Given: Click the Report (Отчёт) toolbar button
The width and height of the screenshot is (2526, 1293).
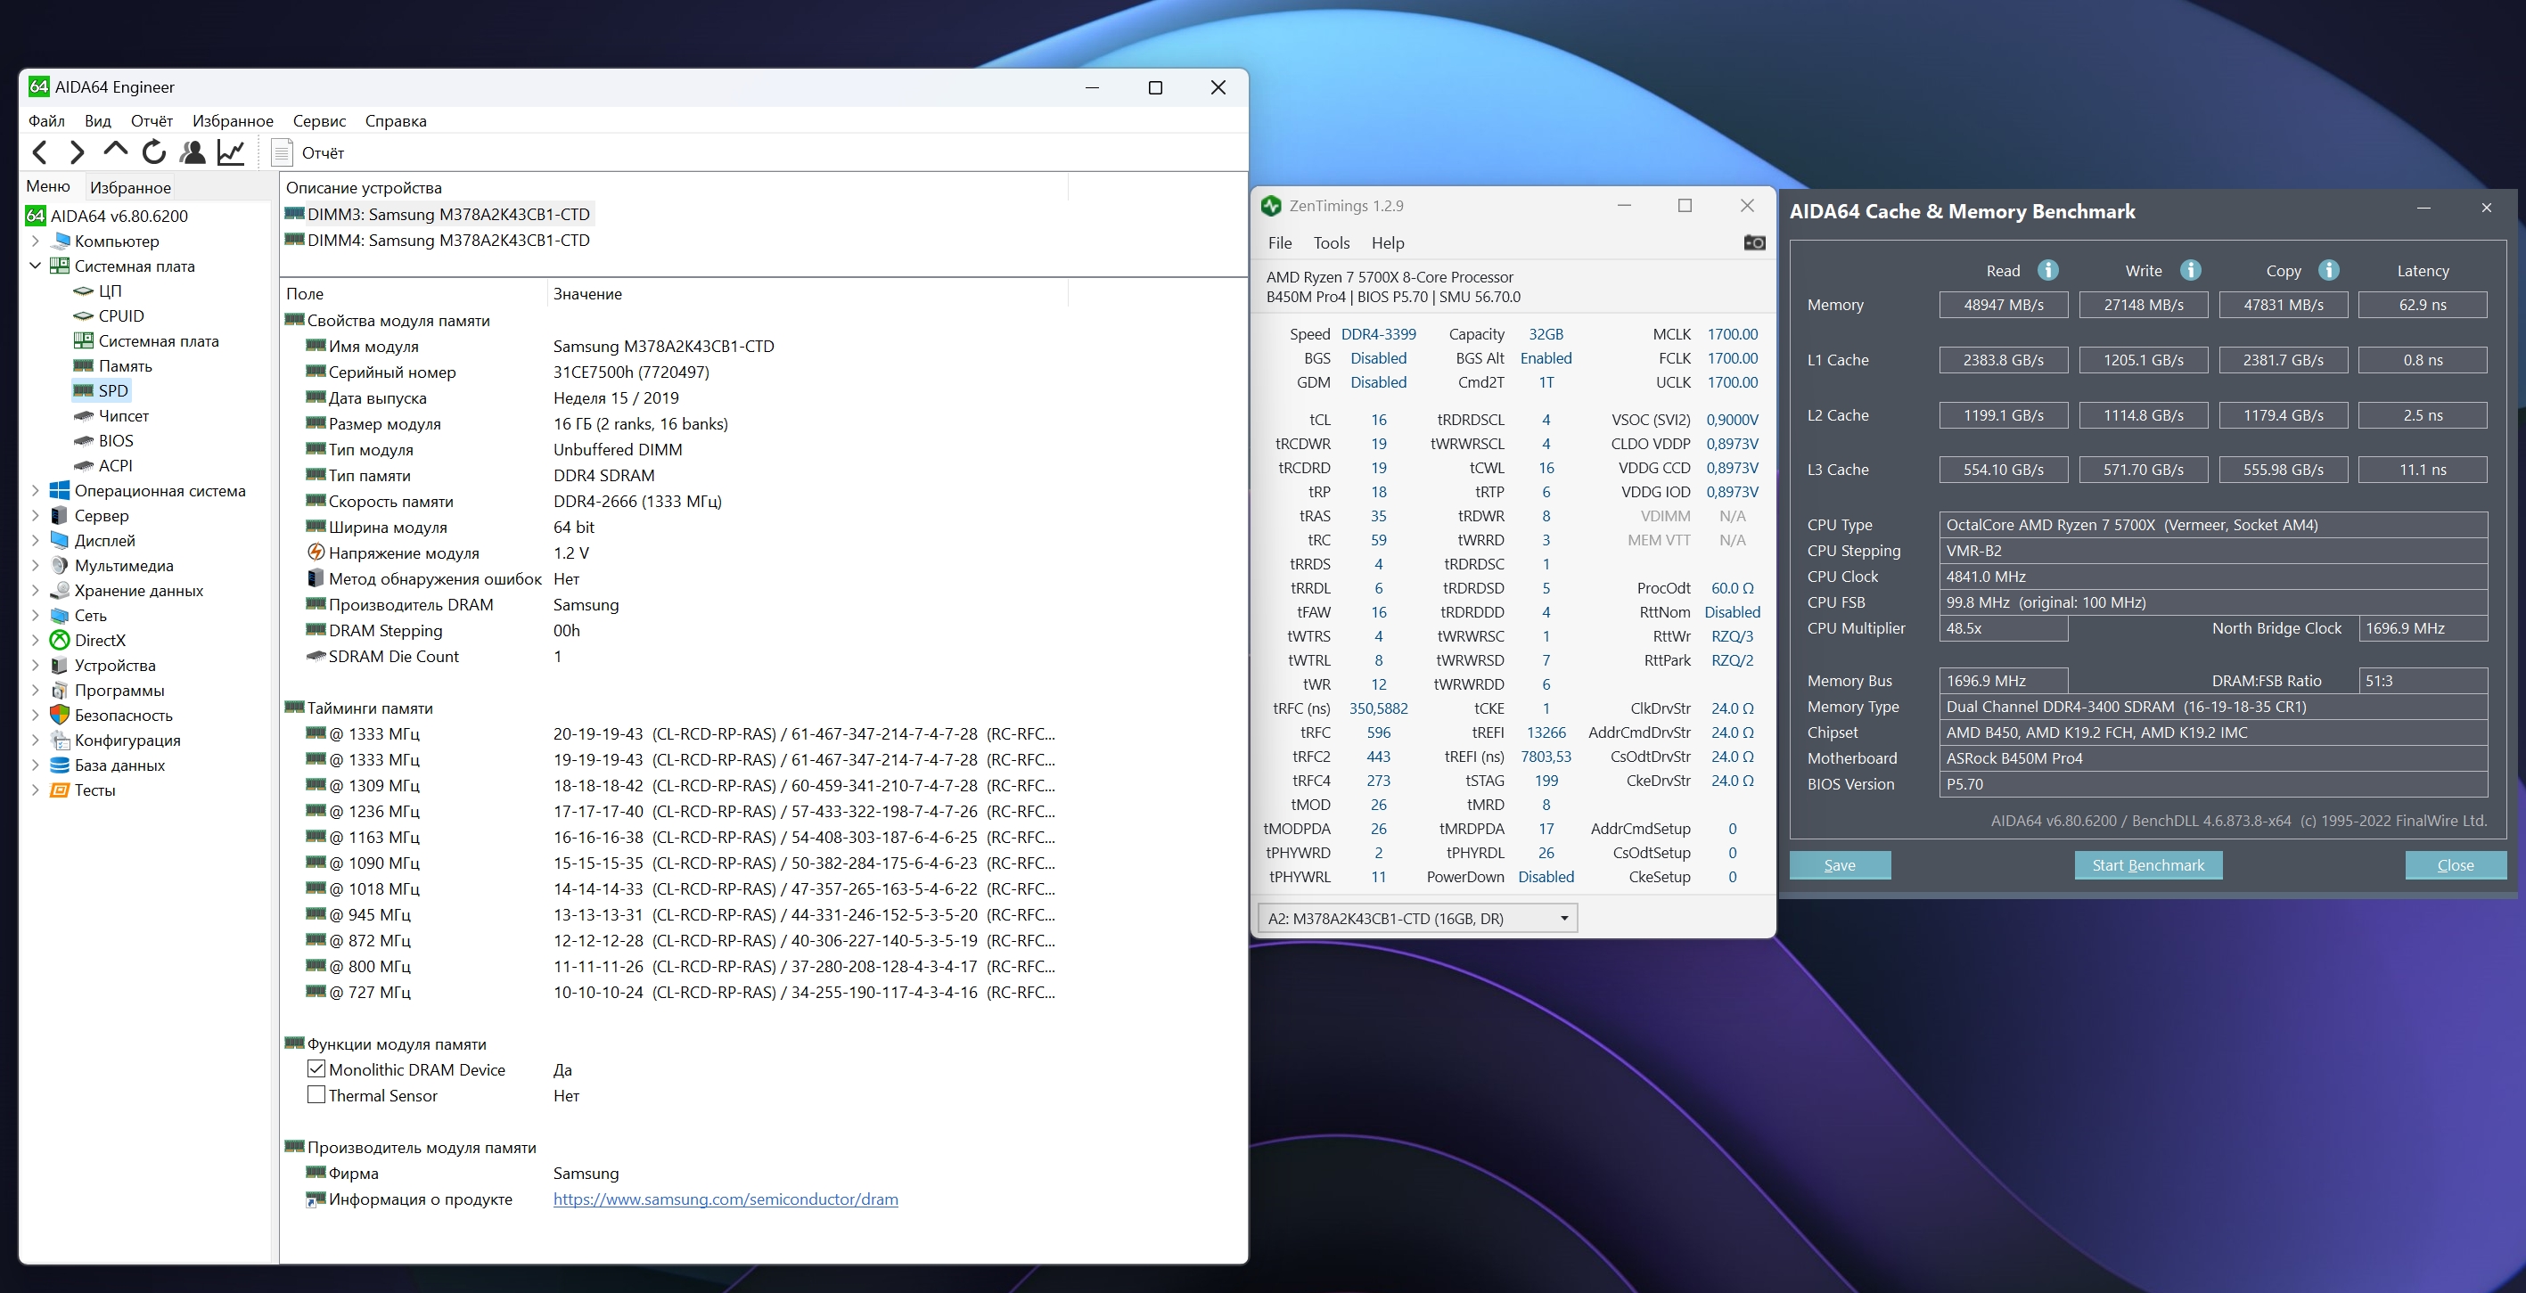Looking at the screenshot, I should tap(308, 153).
